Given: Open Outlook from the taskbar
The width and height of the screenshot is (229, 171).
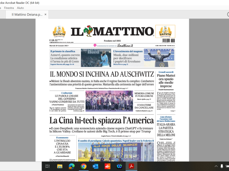Looking at the screenshot, I should point(95,166).
